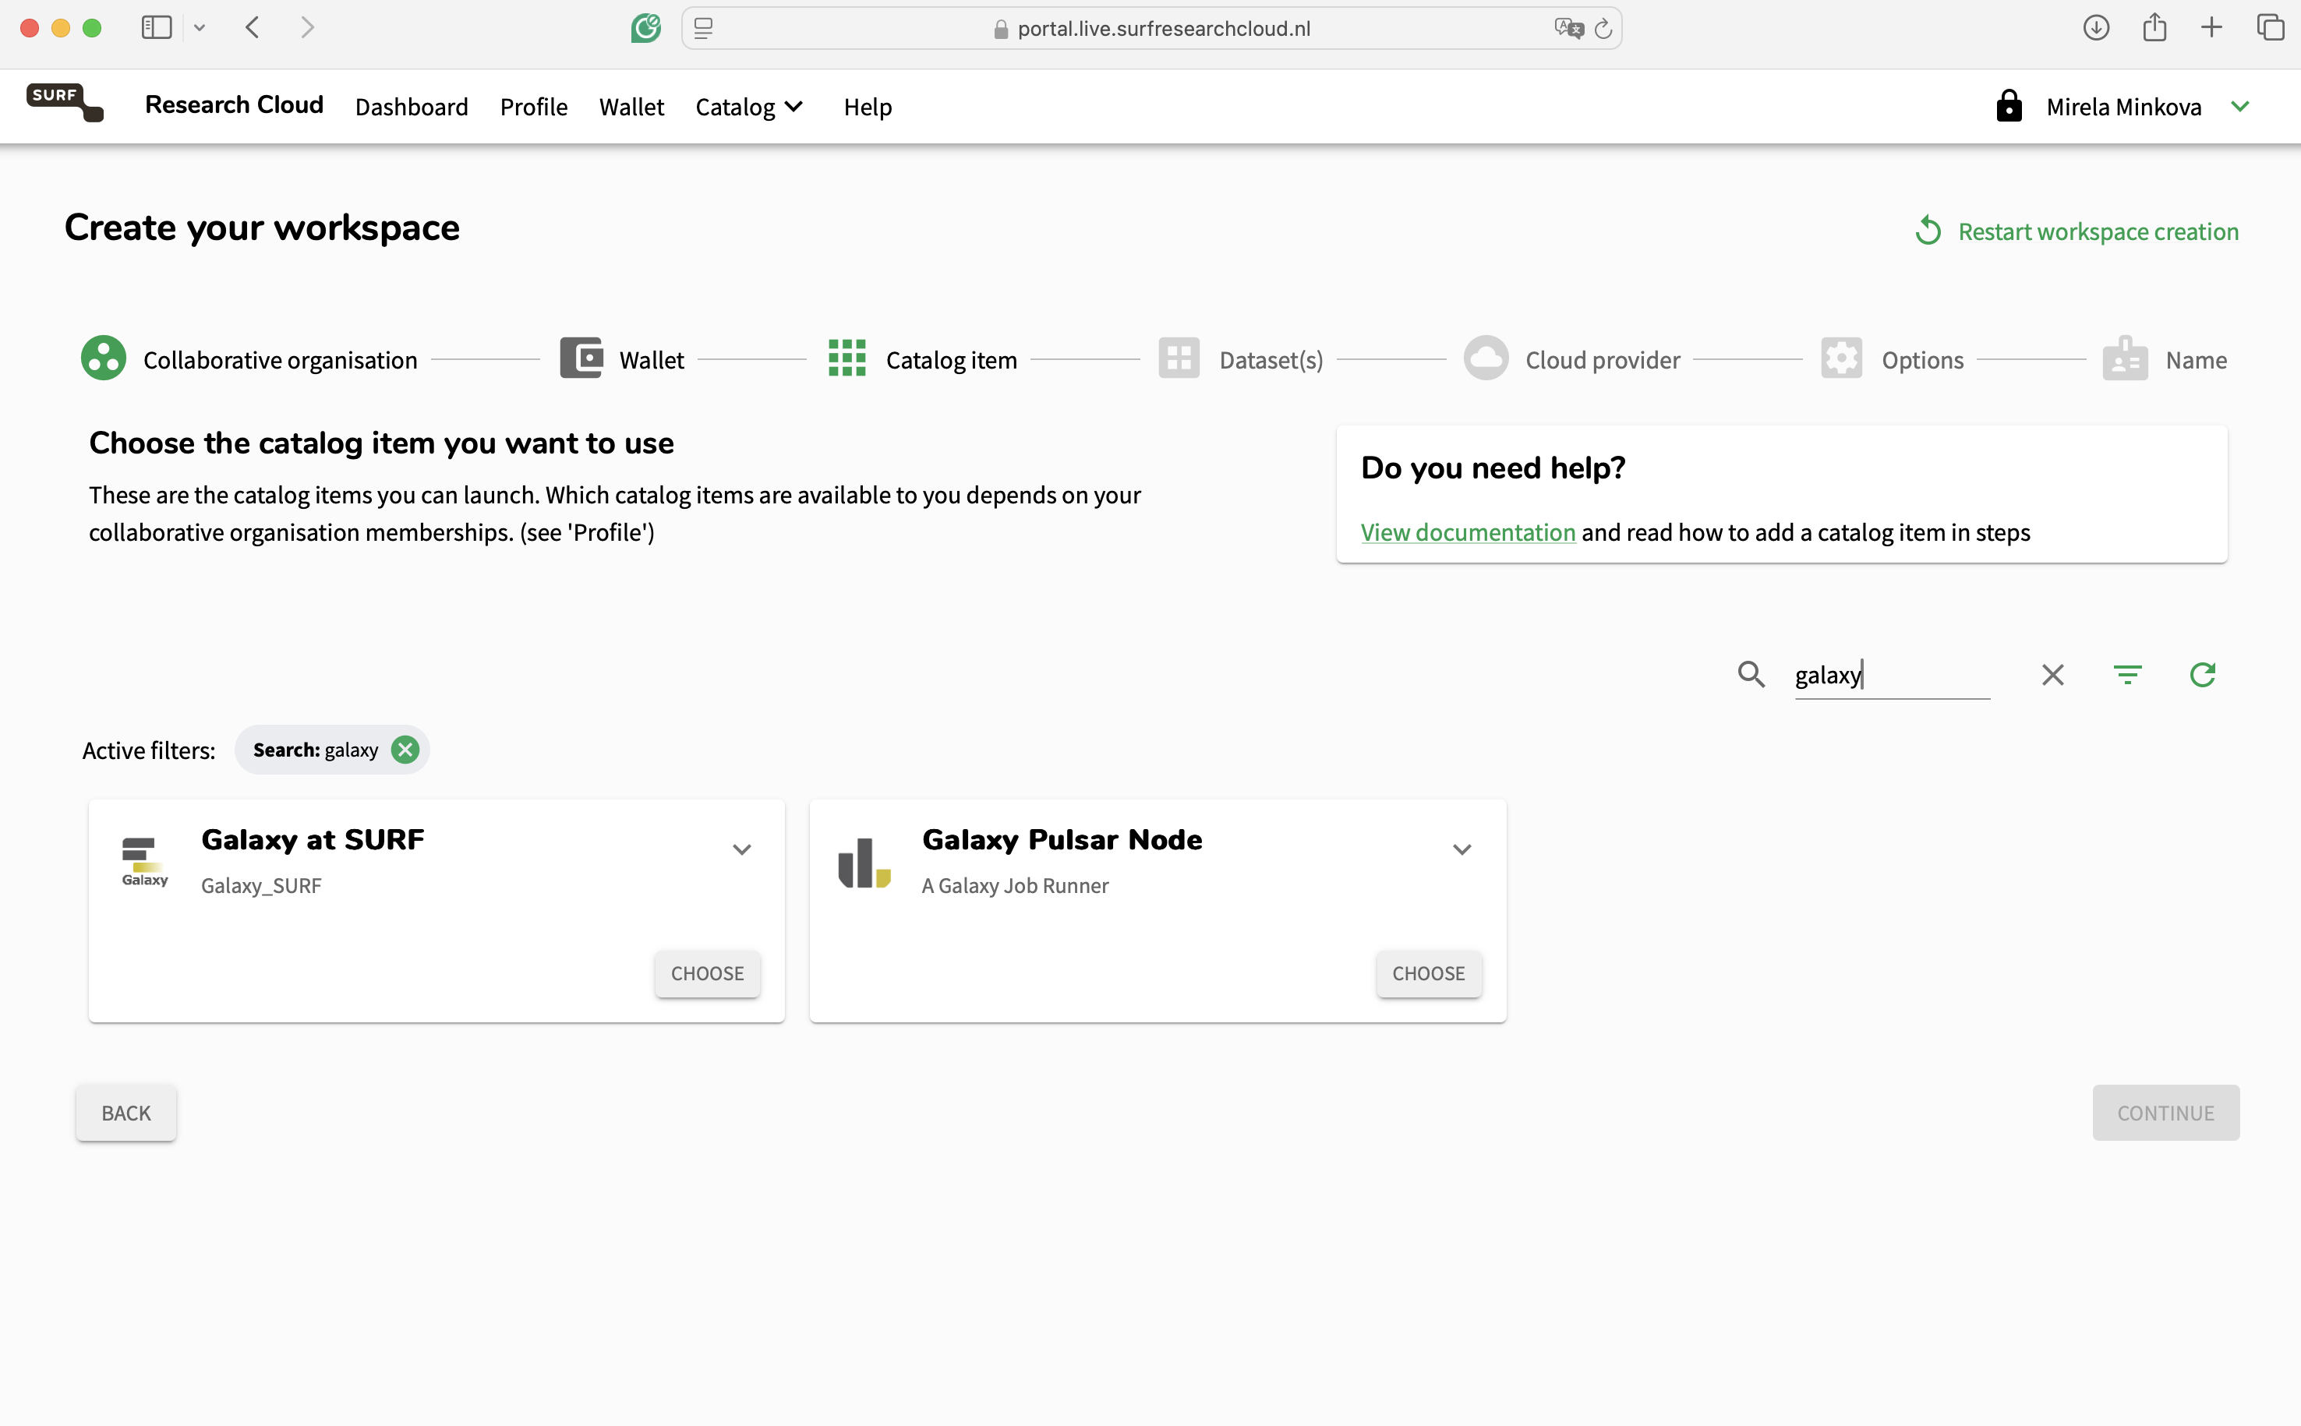Click the SURF logo
Screen dimensions: 2301x1426
click(x=64, y=102)
